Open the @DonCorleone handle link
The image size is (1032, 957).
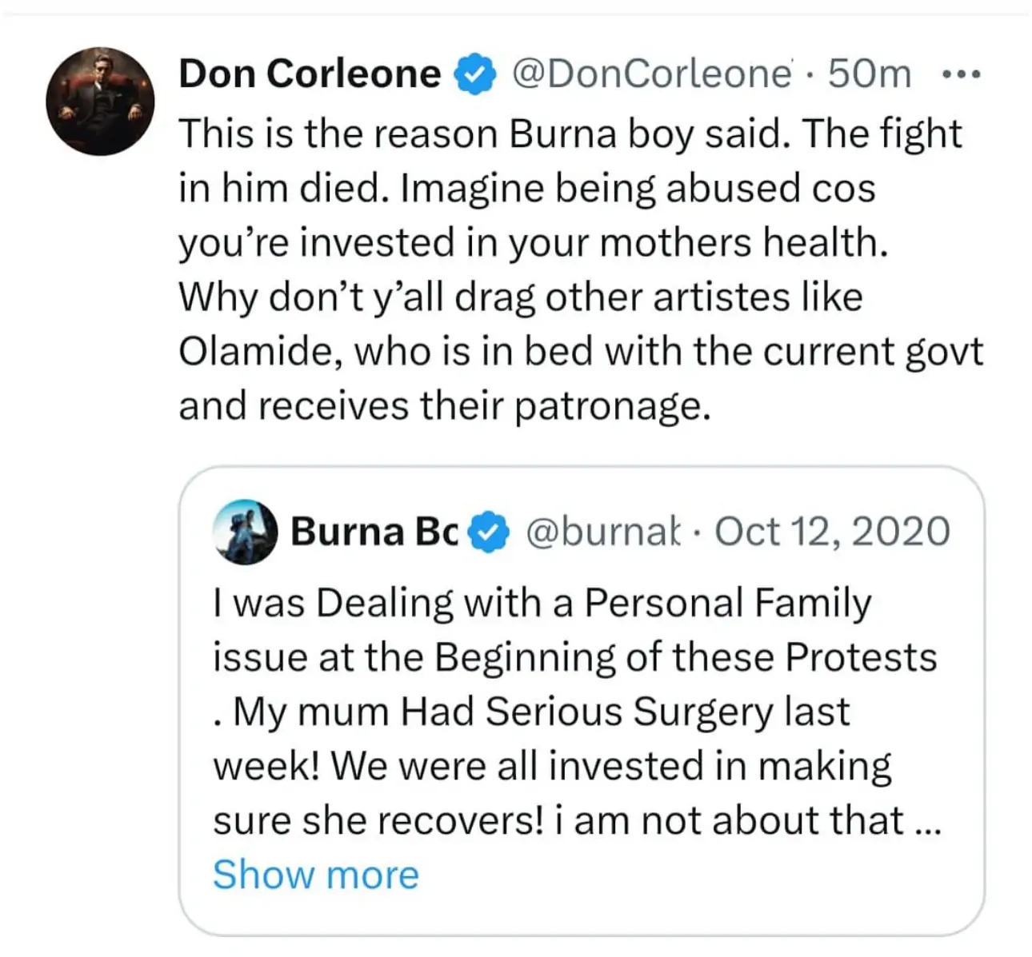coord(652,74)
